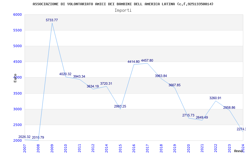Image resolution: width=246 pixels, height=154 pixels.
Task: Click the 2010.79 data label
Action: [38, 137]
